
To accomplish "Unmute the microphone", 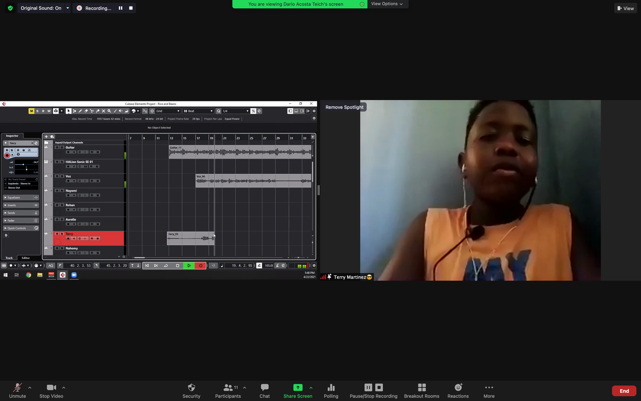I will pos(17,391).
